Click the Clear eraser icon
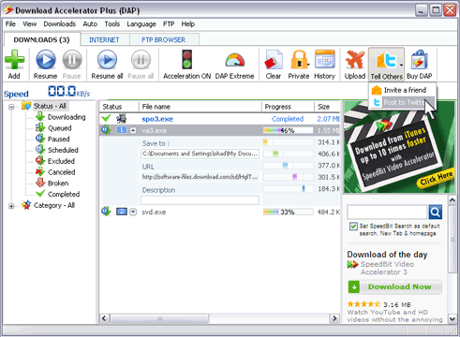This screenshot has height=337, width=460. click(274, 60)
